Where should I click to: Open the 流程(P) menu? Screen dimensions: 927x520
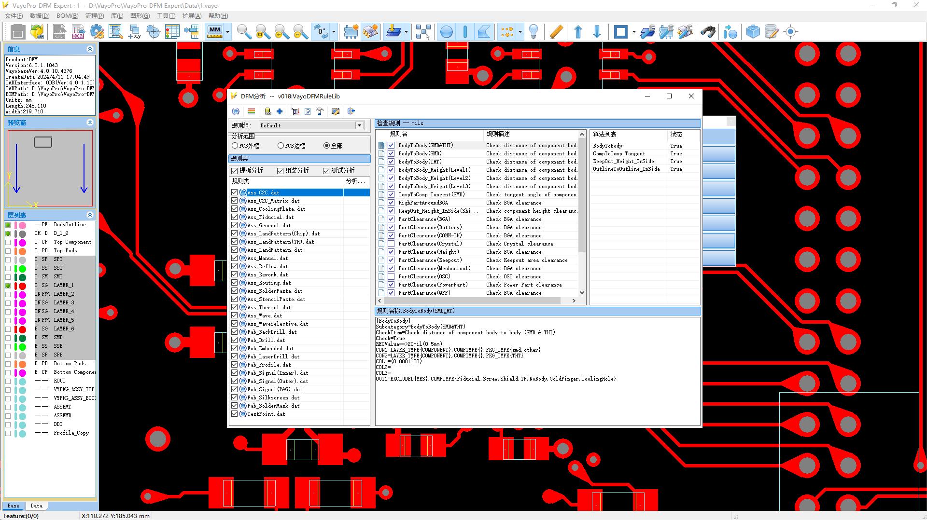coord(94,16)
